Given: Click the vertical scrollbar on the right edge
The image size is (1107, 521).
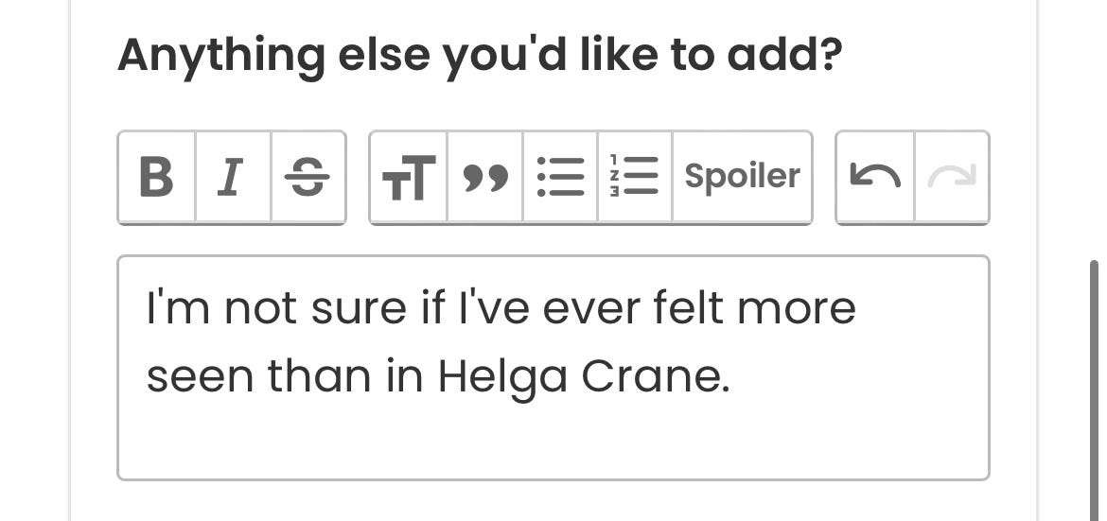Looking at the screenshot, I should pos(1095,391).
